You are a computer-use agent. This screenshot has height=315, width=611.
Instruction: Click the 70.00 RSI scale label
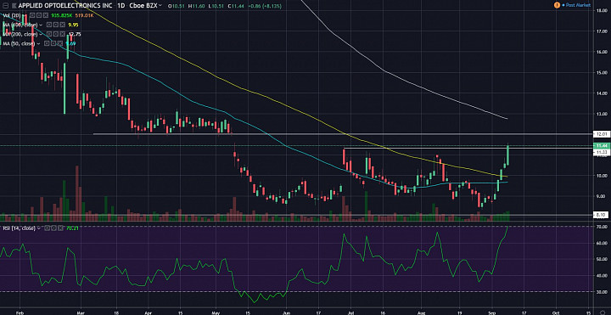click(602, 227)
